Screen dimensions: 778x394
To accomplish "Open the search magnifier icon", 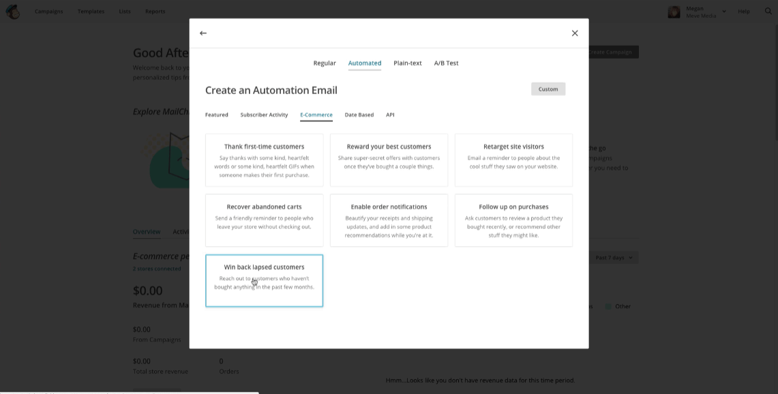I will pyautogui.click(x=768, y=11).
